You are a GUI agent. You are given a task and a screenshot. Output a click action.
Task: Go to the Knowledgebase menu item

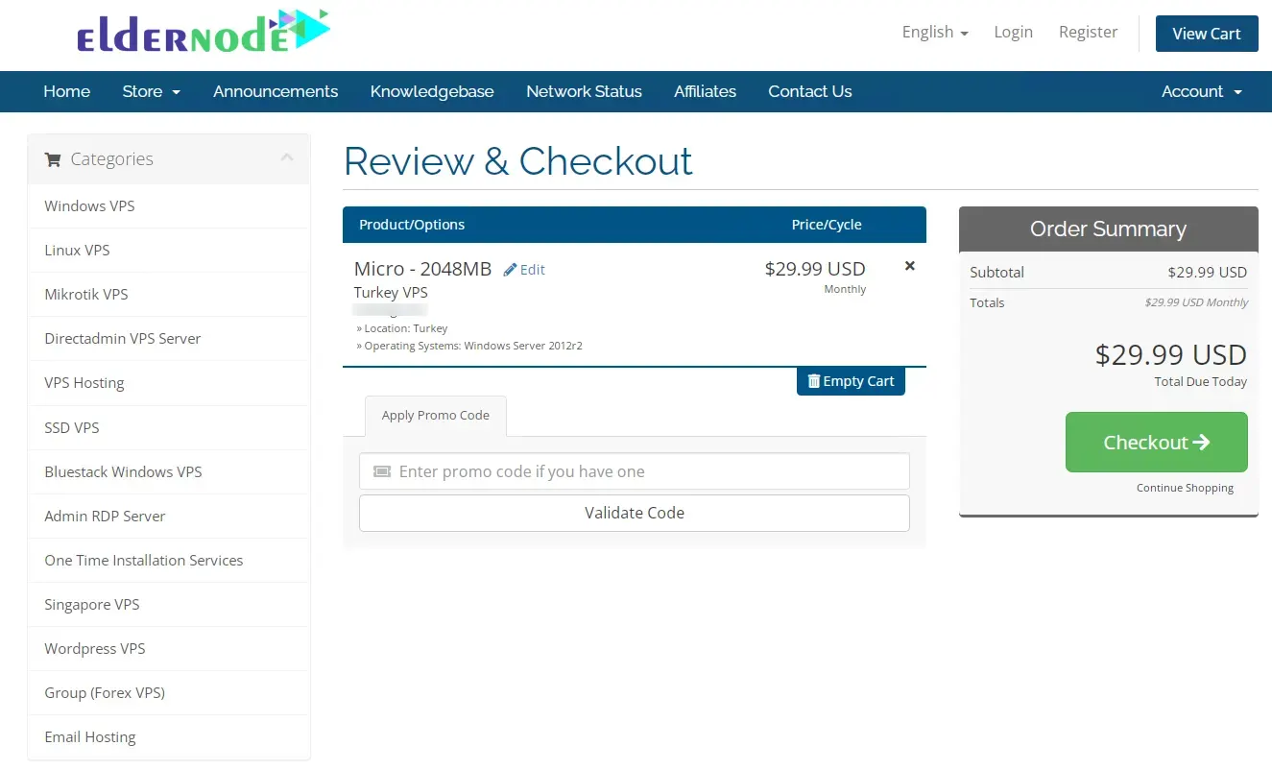432,91
